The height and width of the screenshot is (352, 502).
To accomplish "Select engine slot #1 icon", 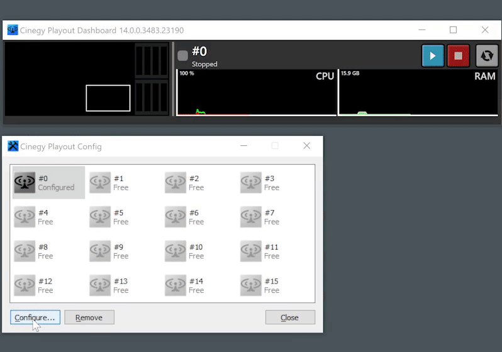I will pyautogui.click(x=100, y=183).
